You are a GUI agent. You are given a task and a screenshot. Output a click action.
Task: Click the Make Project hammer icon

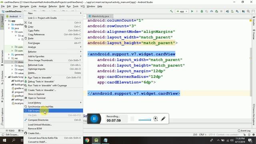171,11
